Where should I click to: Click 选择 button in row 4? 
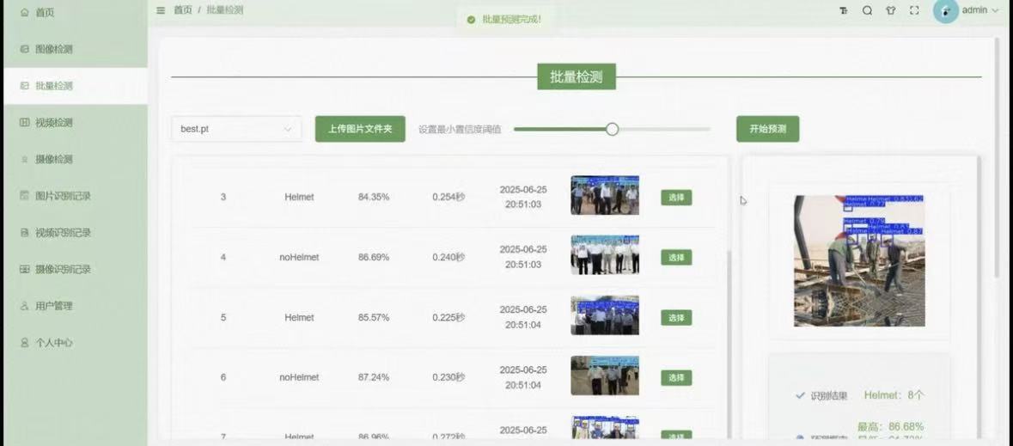point(676,257)
